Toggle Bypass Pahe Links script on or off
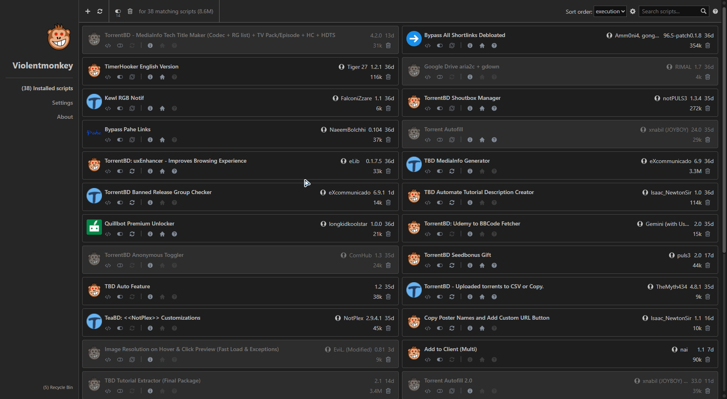This screenshot has width=727, height=399. coord(120,140)
